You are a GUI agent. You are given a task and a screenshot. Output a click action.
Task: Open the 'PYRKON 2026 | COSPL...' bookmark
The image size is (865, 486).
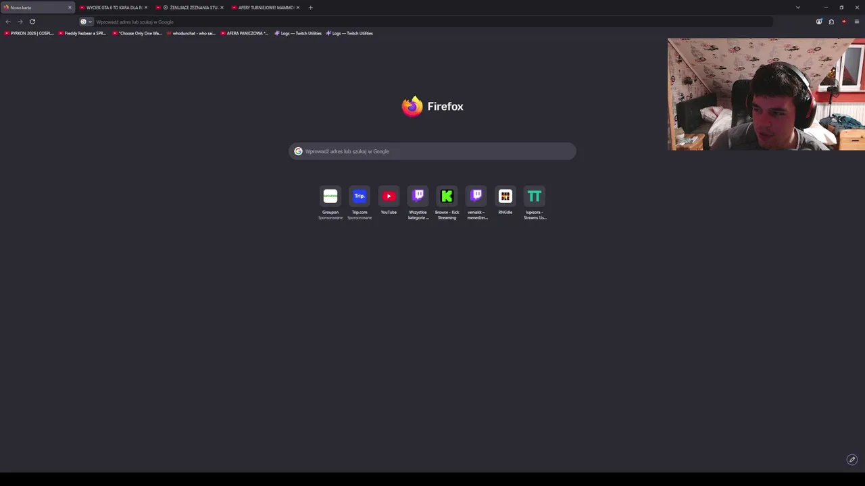29,33
